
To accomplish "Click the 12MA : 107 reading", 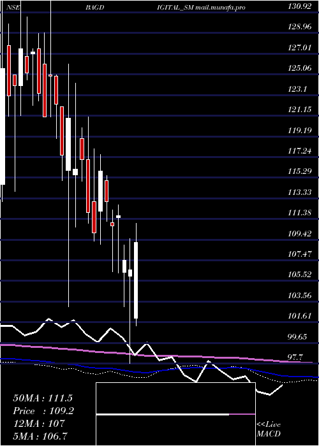I will click(x=39, y=424).
